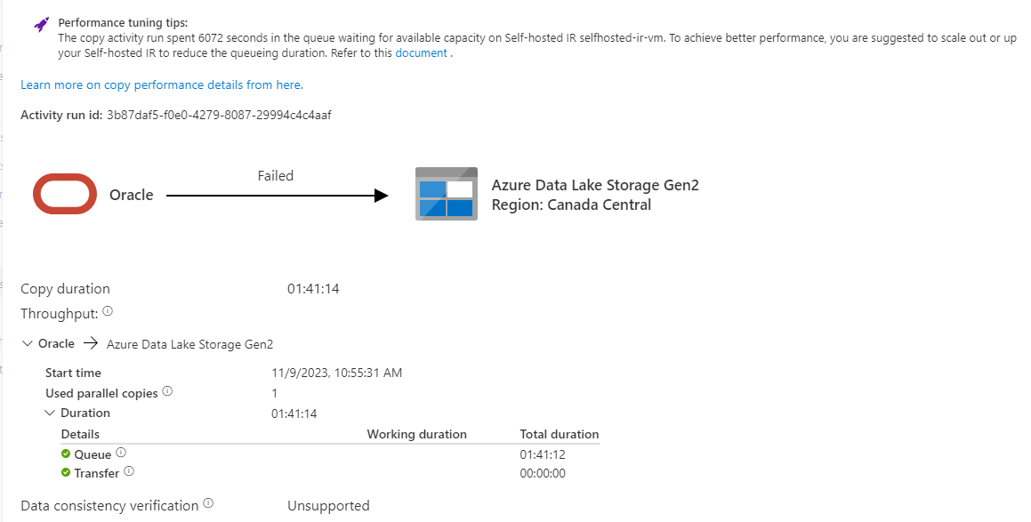Click the Working duration column header
Screen dimensions: 1031x522
tap(417, 434)
